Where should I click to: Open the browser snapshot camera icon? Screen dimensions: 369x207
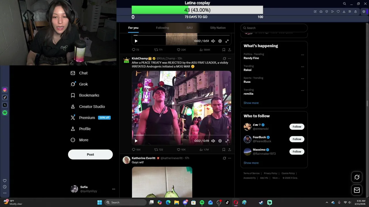(x=321, y=11)
